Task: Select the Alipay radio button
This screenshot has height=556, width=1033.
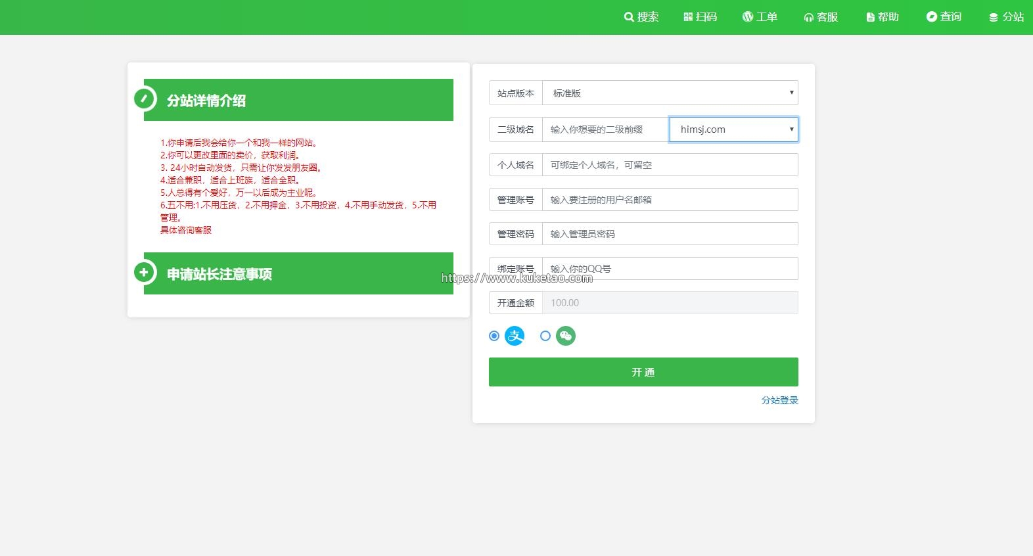Action: pos(494,336)
